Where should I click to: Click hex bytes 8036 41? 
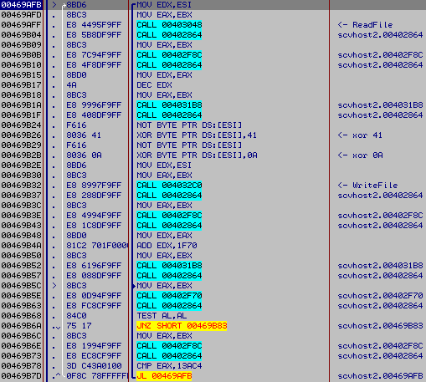(x=84, y=135)
